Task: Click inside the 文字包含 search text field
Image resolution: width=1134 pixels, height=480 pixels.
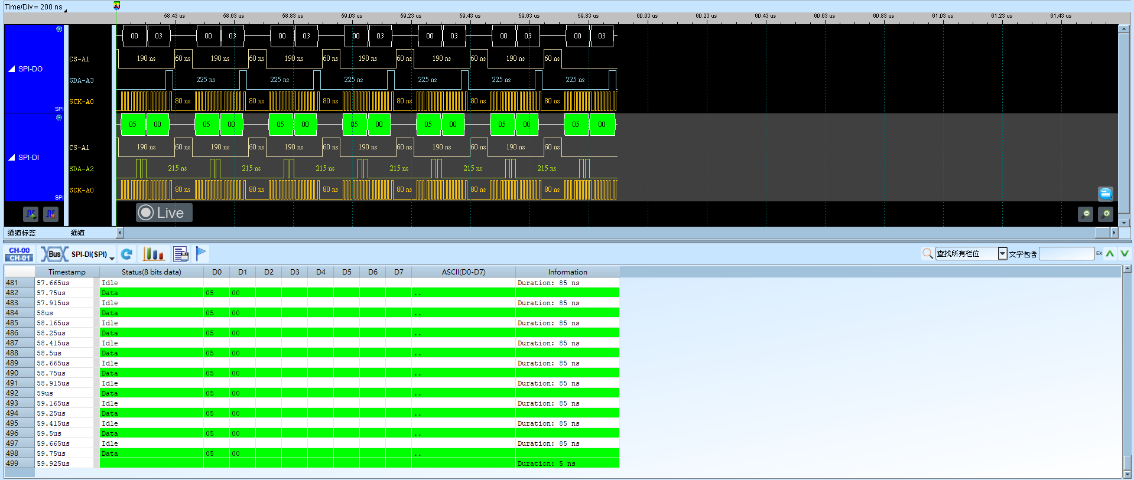Action: pyautogui.click(x=1067, y=253)
